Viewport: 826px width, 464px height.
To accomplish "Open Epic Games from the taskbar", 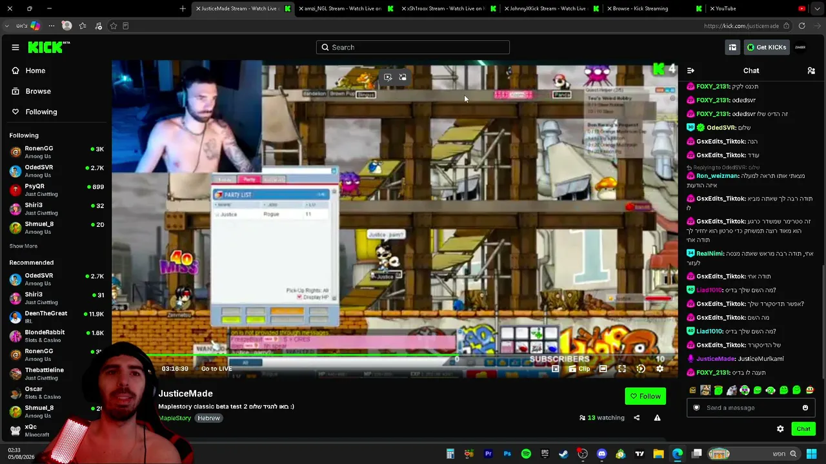I will [x=545, y=454].
